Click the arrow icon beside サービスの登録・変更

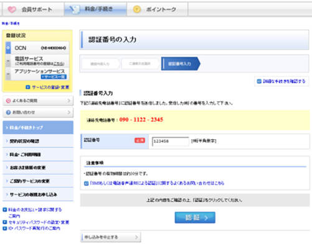click(28, 87)
